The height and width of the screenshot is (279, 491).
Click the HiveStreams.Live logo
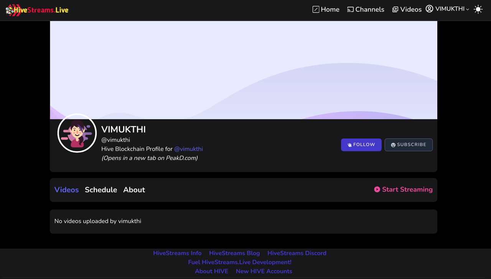(x=37, y=10)
